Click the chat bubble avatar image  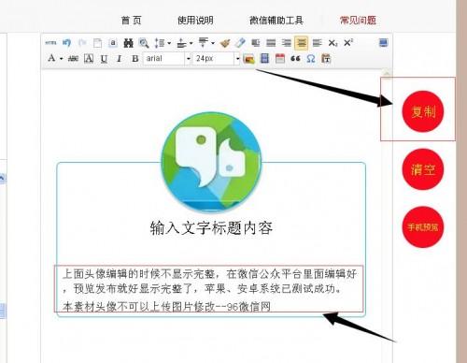(211, 162)
